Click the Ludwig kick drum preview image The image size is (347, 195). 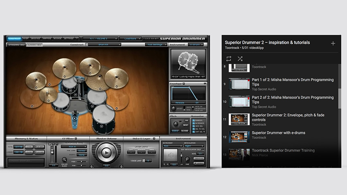(188, 64)
